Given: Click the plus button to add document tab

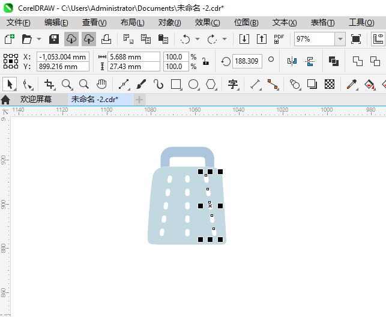Looking at the screenshot, I should click(x=139, y=100).
